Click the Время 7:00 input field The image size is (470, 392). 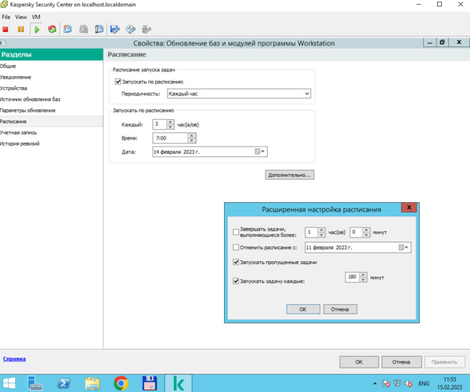(x=170, y=138)
